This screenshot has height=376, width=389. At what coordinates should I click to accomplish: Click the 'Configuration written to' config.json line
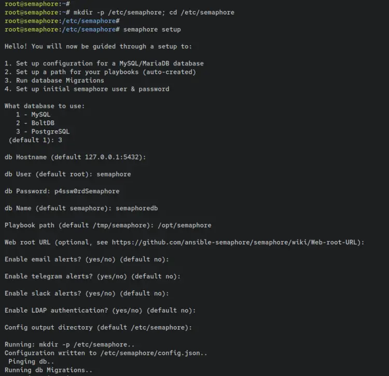click(106, 353)
